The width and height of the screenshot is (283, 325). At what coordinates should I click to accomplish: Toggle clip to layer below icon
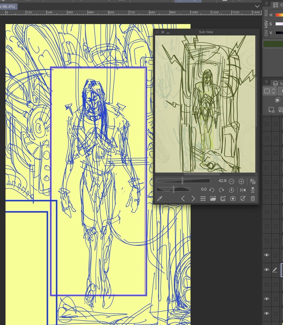click(x=278, y=100)
